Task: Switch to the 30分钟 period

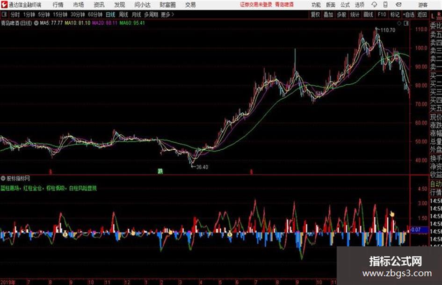Action: click(78, 14)
